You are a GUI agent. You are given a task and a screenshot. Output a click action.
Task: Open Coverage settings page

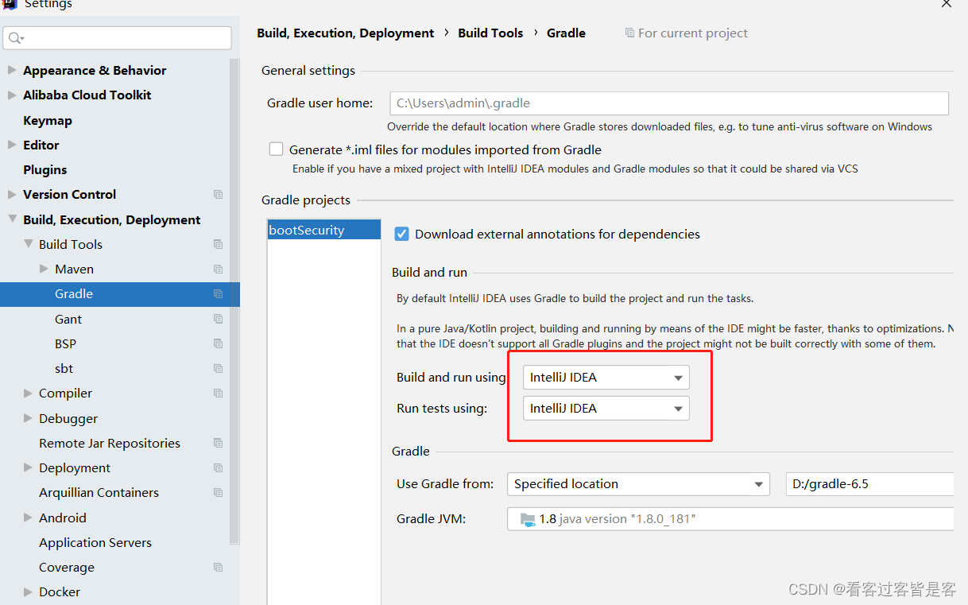(67, 567)
